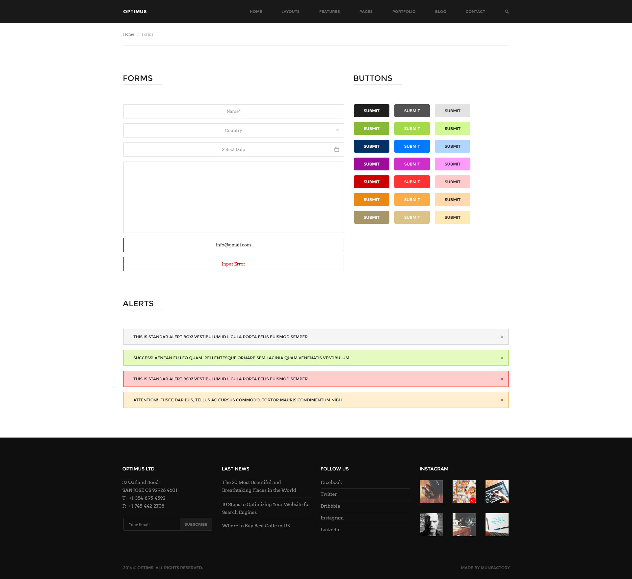Viewport: 632px width, 579px height.
Task: Focus the Your Email newsletter field
Action: pos(152,524)
